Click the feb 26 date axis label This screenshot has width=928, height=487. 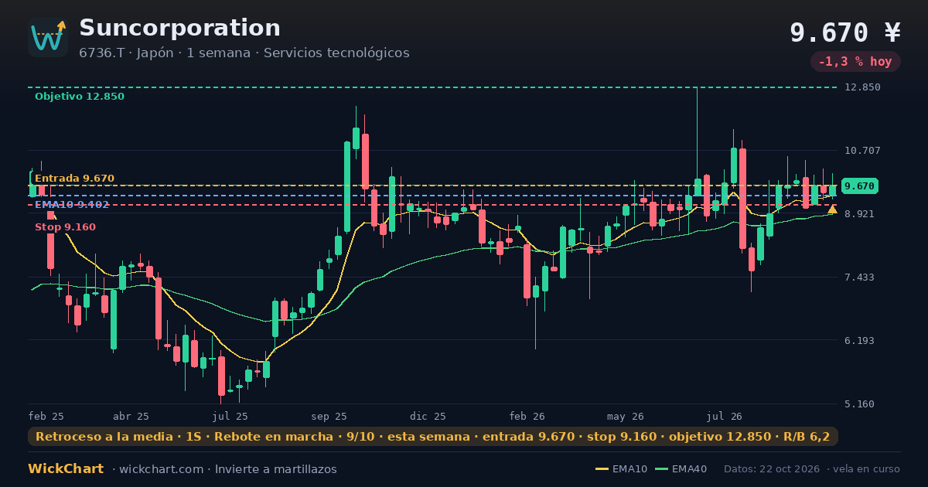click(x=527, y=417)
